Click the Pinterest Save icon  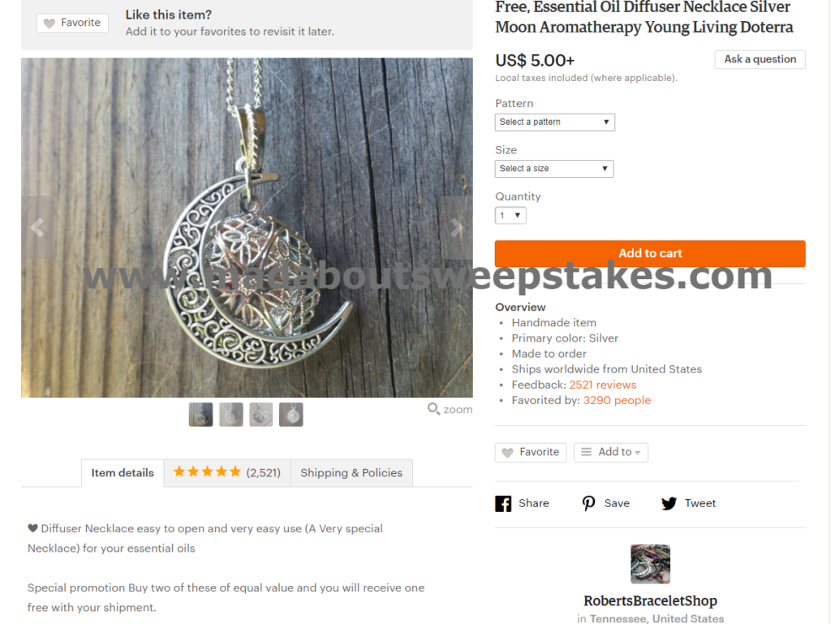pyautogui.click(x=588, y=503)
